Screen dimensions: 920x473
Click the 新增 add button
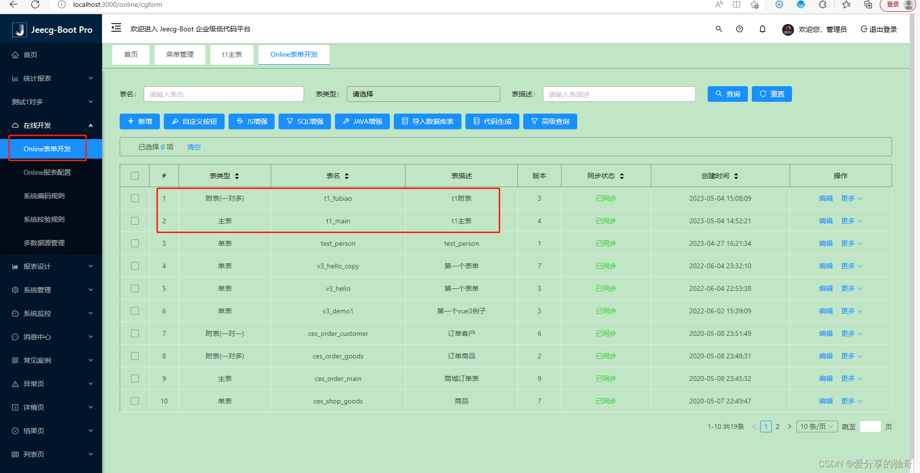point(140,121)
